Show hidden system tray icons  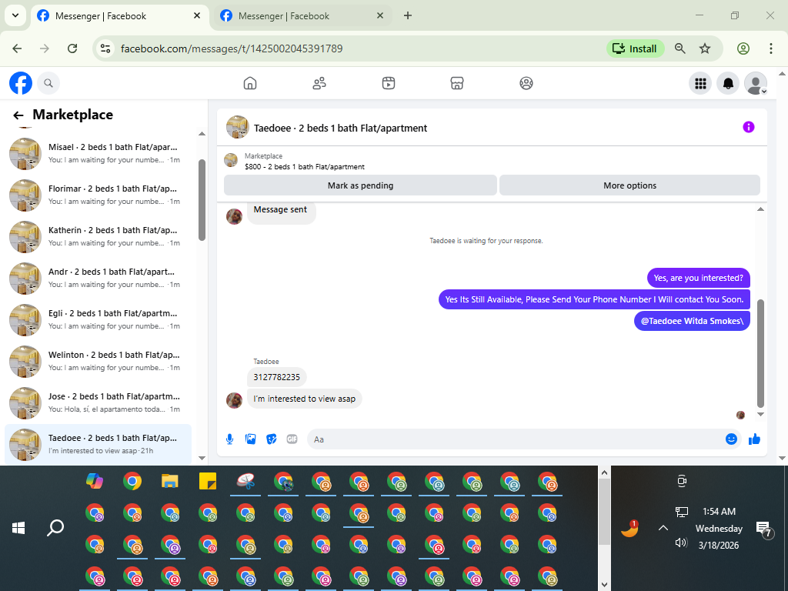tap(663, 528)
